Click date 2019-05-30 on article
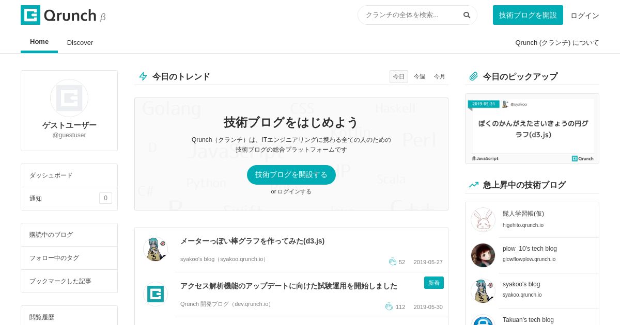620x325 pixels. (428, 307)
